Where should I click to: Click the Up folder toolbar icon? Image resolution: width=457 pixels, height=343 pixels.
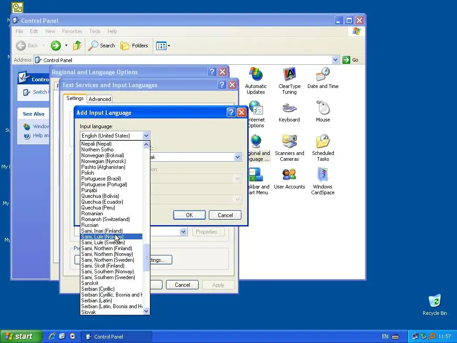[77, 46]
